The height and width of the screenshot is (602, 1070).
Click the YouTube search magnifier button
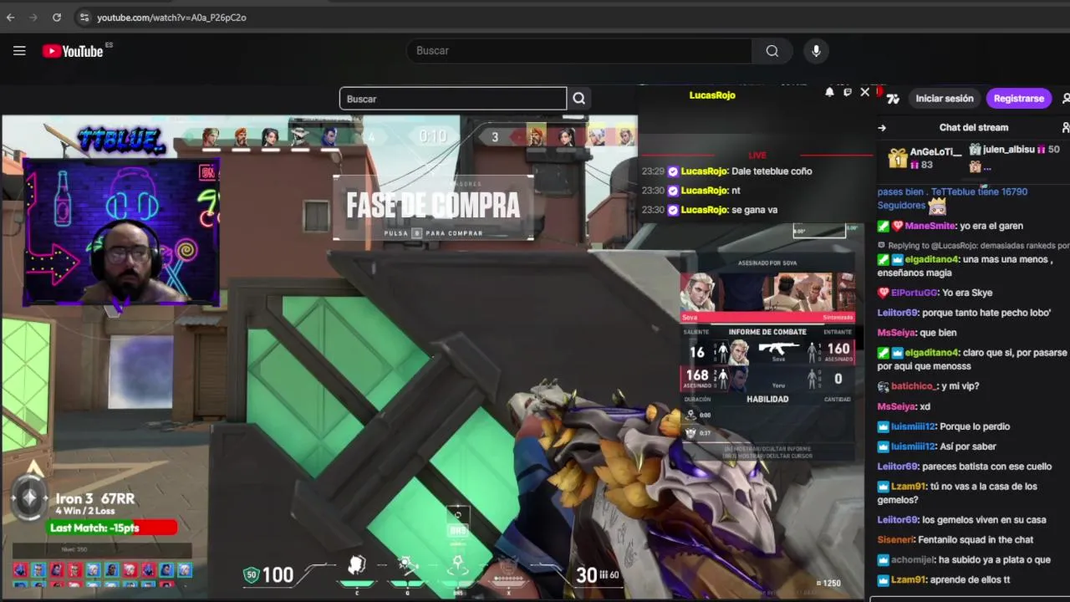[772, 51]
